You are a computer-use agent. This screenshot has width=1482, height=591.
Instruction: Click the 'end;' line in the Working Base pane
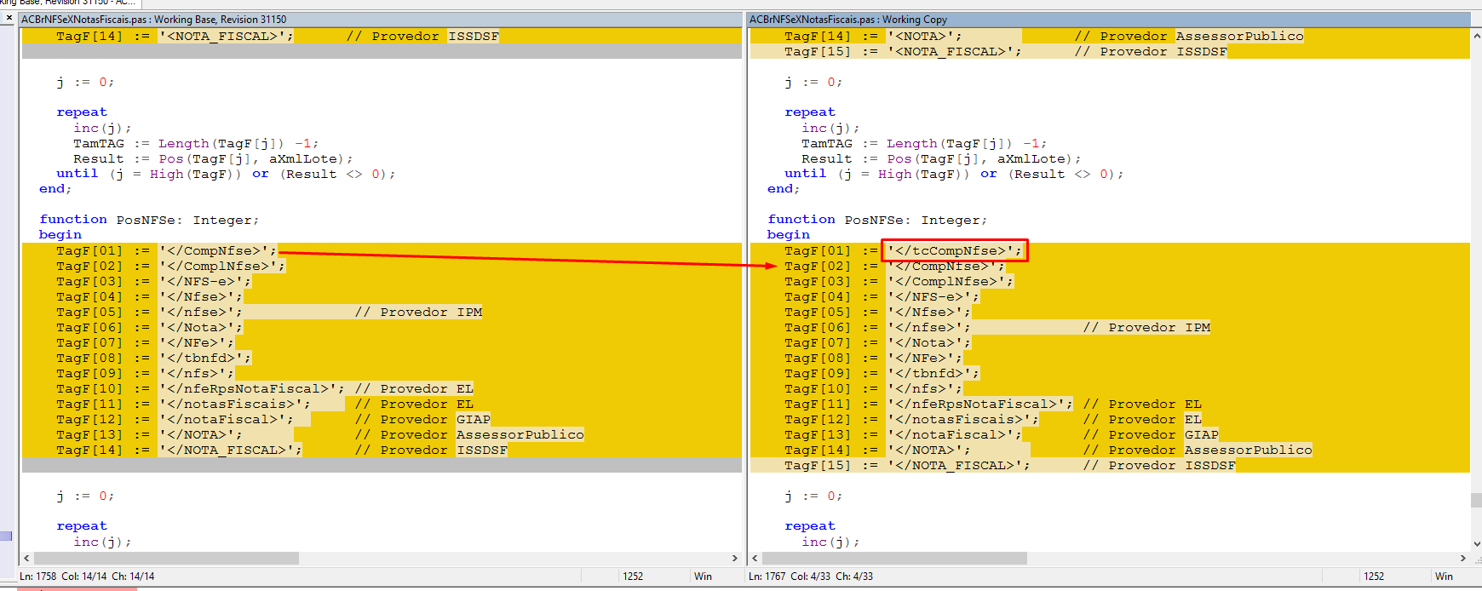pyautogui.click(x=55, y=189)
